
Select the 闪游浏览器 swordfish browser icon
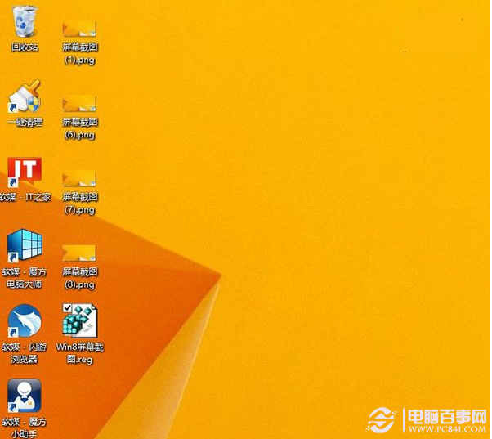click(25, 320)
